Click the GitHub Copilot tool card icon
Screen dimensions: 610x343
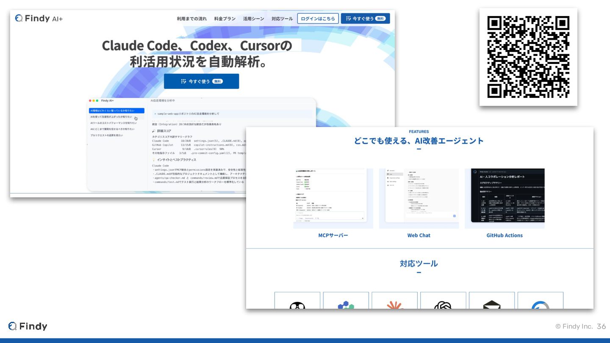(297, 305)
